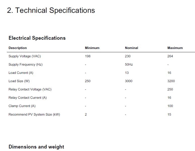195x151 pixels.
Task: Click the '2. Technical Specifications' heading
Action: point(51,10)
